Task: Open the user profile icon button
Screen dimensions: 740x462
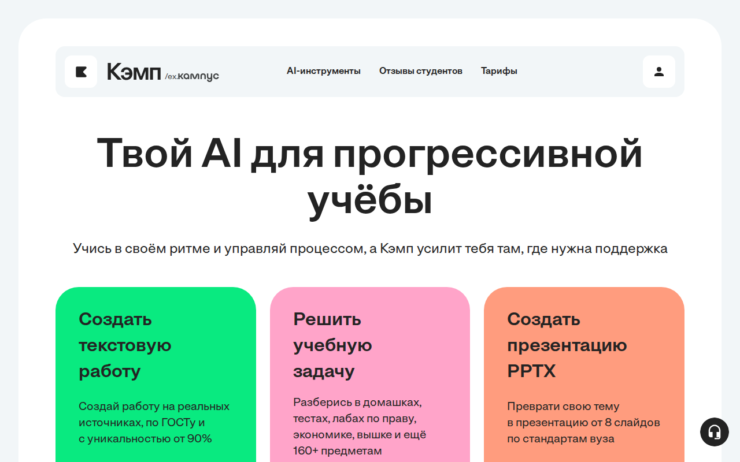Action: pyautogui.click(x=659, y=72)
